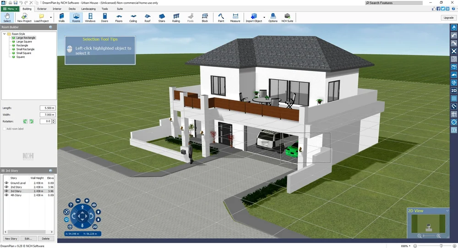Pick the Paint tool
The height and width of the screenshot is (248, 458).
coord(221,18)
